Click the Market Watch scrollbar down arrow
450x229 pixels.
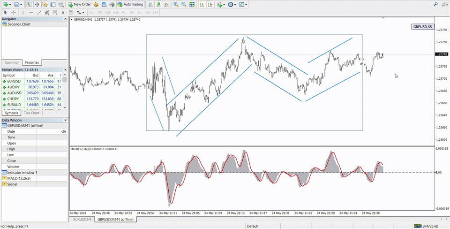click(65, 108)
